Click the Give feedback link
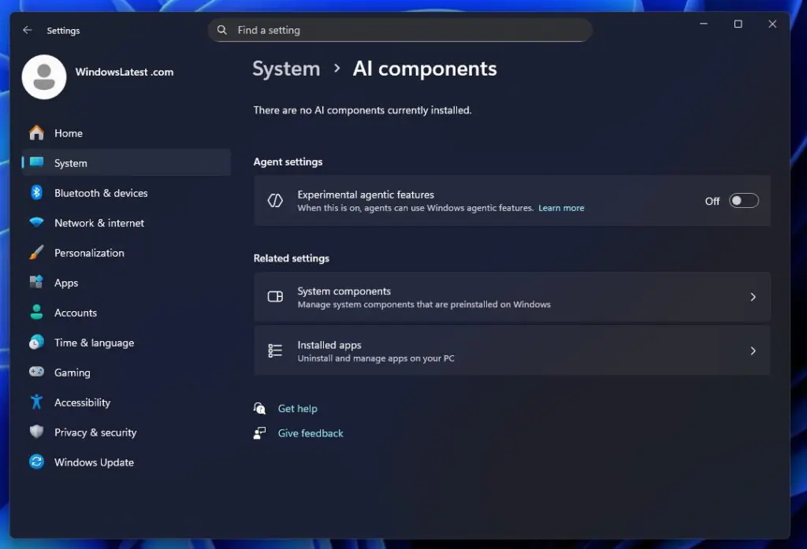807x549 pixels. [311, 433]
